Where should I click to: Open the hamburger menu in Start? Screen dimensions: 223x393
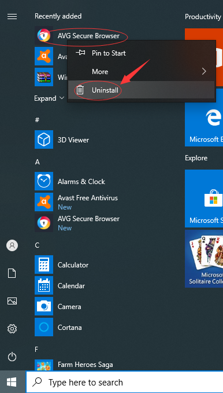(12, 17)
